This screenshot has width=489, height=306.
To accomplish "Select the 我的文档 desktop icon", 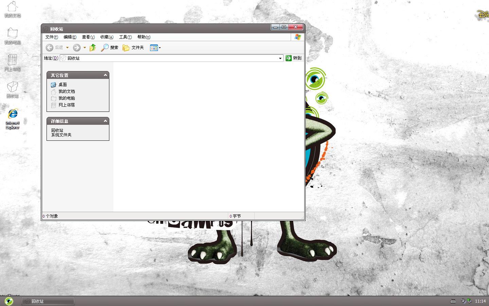I will click(13, 9).
